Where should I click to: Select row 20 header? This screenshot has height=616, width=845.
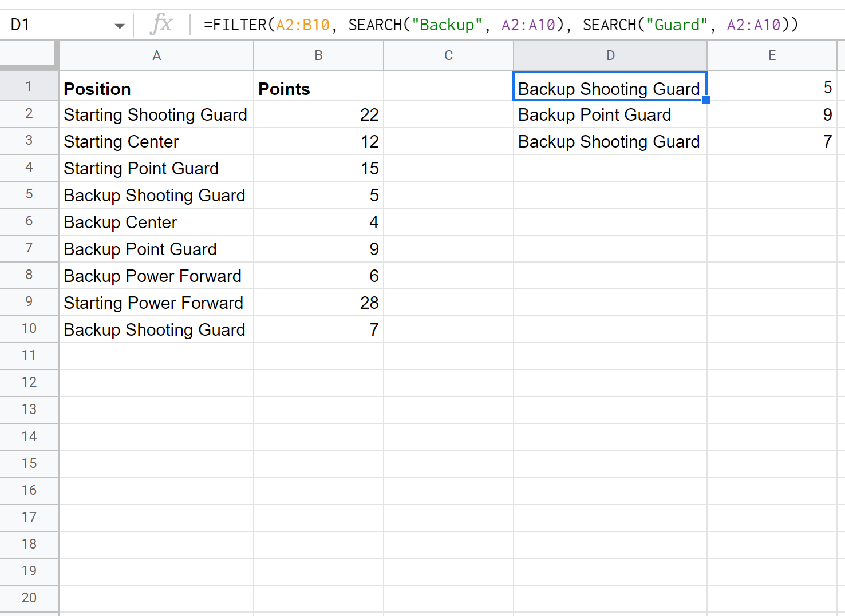tap(29, 598)
